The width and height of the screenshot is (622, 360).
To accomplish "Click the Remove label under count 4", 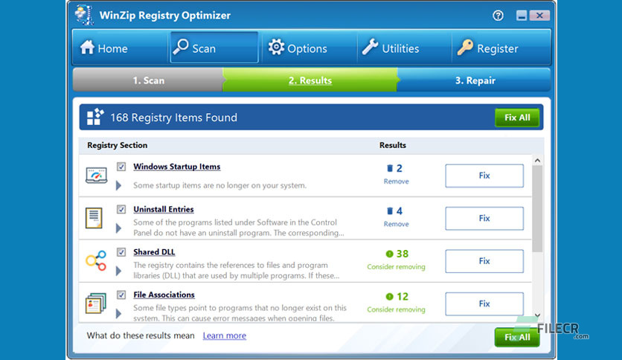I will [396, 224].
